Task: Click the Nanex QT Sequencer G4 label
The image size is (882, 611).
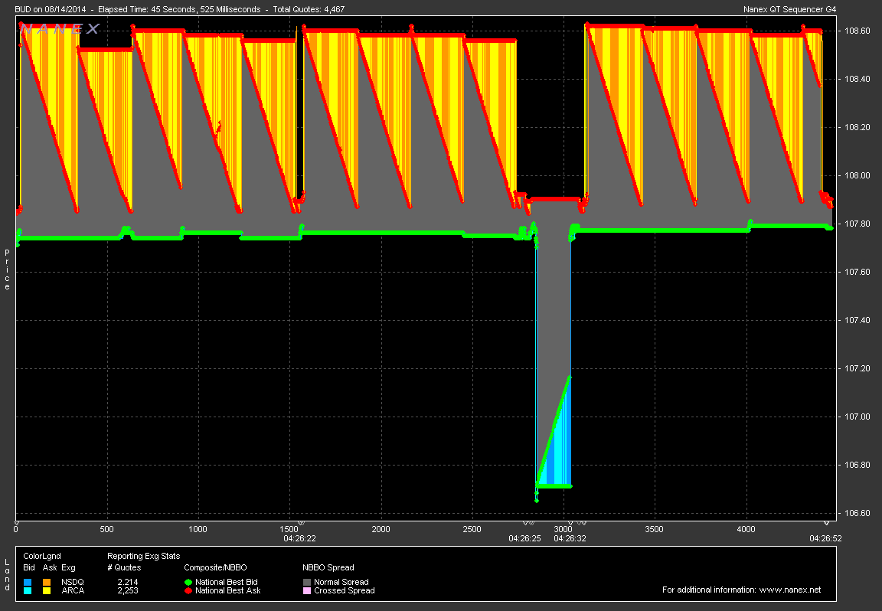Action: pos(790,9)
